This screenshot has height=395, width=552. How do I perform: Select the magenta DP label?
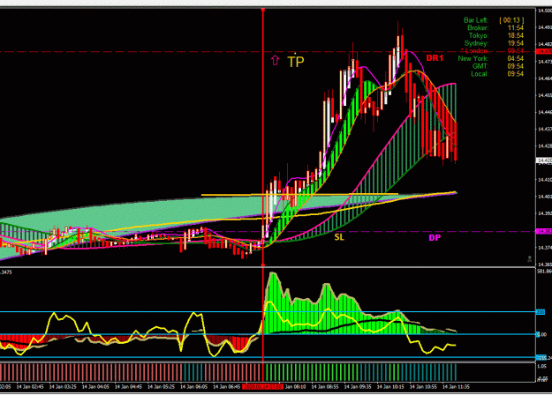(x=435, y=238)
